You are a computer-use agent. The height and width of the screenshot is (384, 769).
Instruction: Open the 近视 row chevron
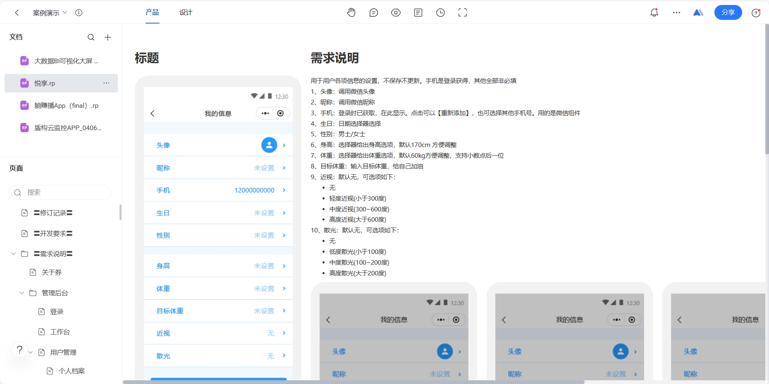pos(284,333)
